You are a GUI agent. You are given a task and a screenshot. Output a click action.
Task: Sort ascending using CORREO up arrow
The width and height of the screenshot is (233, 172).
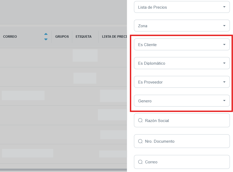(46, 34)
